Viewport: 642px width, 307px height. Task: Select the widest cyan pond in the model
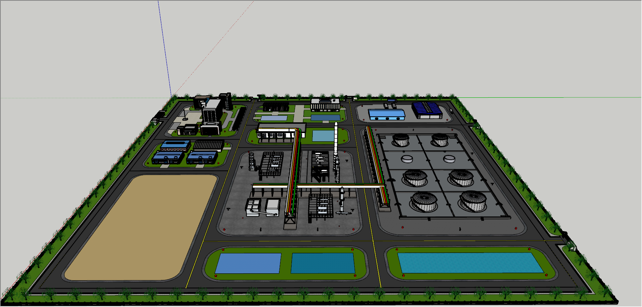click(x=470, y=263)
